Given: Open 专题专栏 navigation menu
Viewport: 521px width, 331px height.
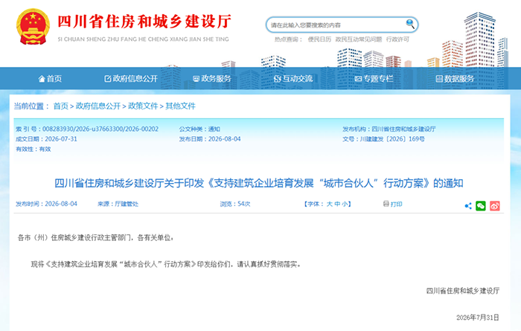Looking at the screenshot, I should pos(374,79).
